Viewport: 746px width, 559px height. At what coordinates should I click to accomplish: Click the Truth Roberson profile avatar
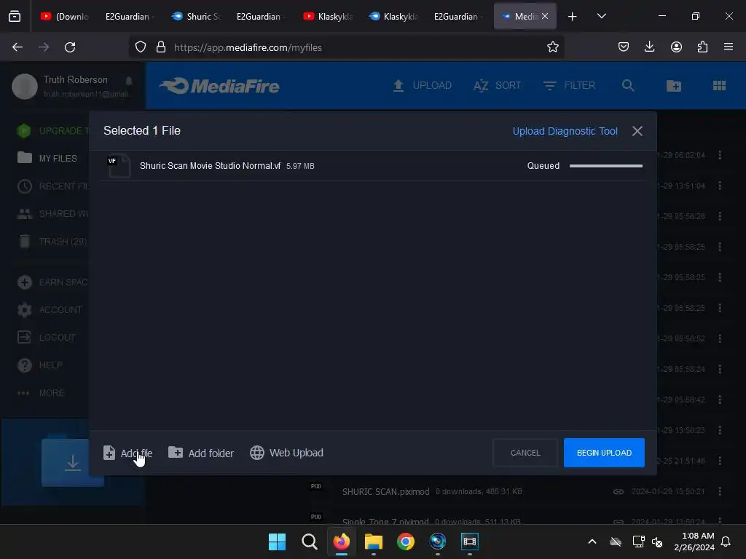point(25,87)
